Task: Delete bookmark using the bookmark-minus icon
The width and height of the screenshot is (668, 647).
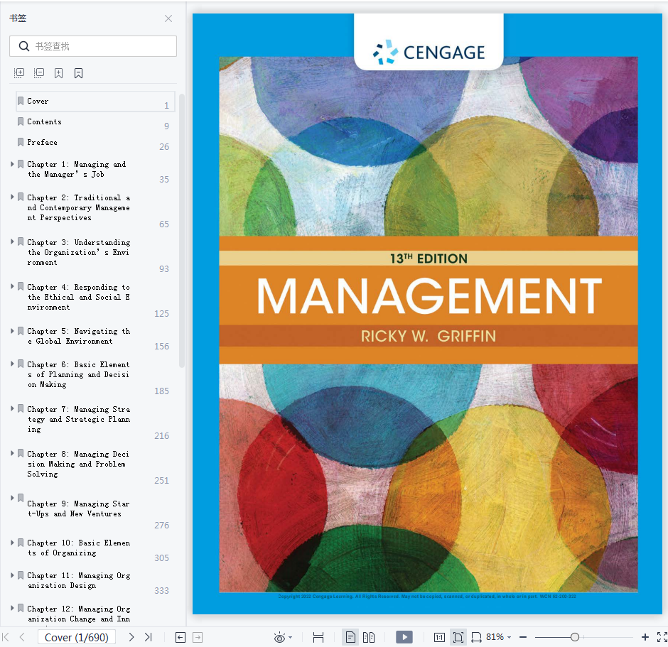Action: (x=78, y=73)
